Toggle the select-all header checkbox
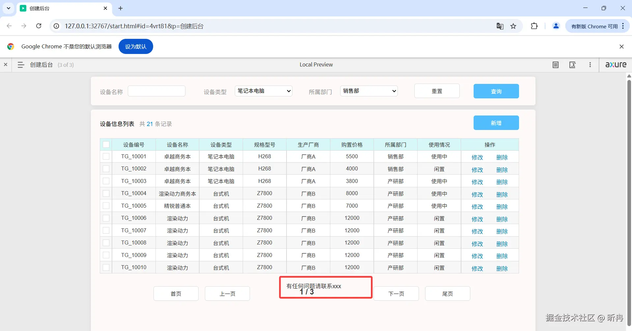Image resolution: width=632 pixels, height=331 pixels. click(106, 144)
